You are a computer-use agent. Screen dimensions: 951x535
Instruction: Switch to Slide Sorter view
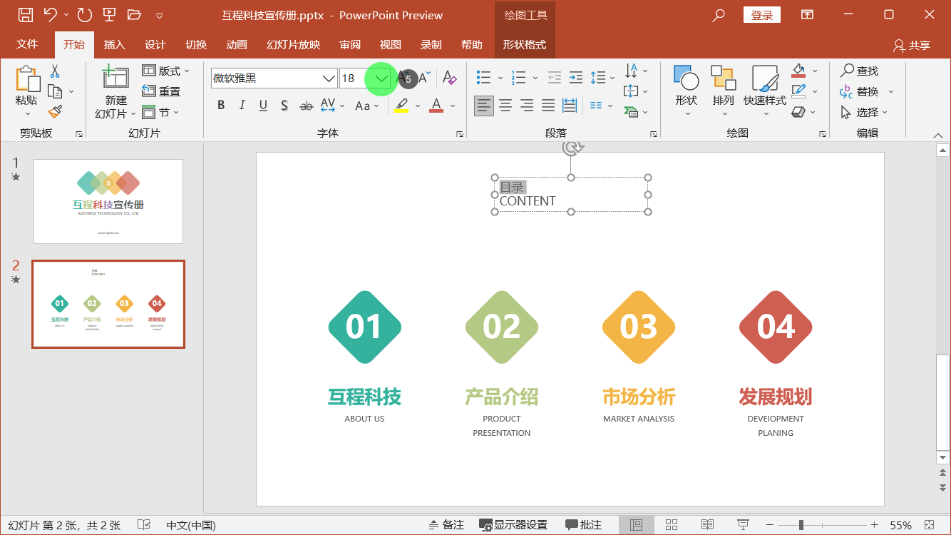tap(672, 525)
